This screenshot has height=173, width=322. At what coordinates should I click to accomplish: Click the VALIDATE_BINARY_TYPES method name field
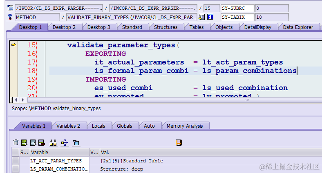click(132, 17)
